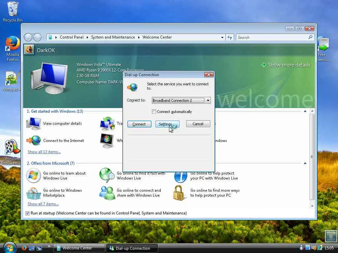338x253 pixels.
Task: Click the Welcome Center vertical scrollbar thumb
Action: point(312,157)
